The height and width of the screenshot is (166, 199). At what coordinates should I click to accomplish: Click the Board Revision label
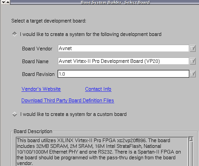(38, 74)
